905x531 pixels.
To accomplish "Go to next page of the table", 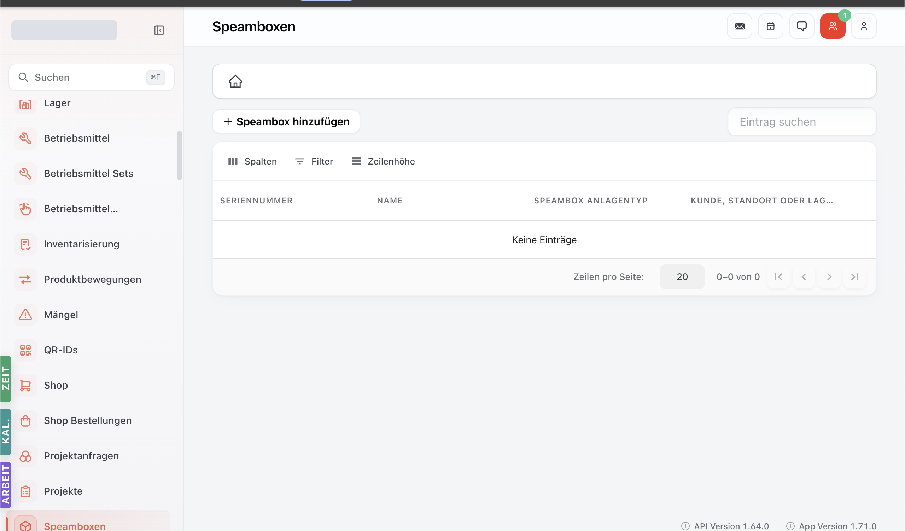I will [829, 277].
